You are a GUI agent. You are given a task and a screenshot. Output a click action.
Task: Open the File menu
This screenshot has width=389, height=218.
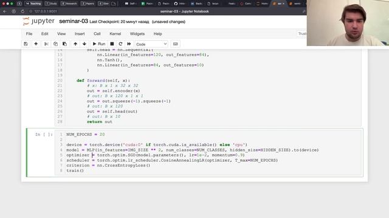(29, 34)
